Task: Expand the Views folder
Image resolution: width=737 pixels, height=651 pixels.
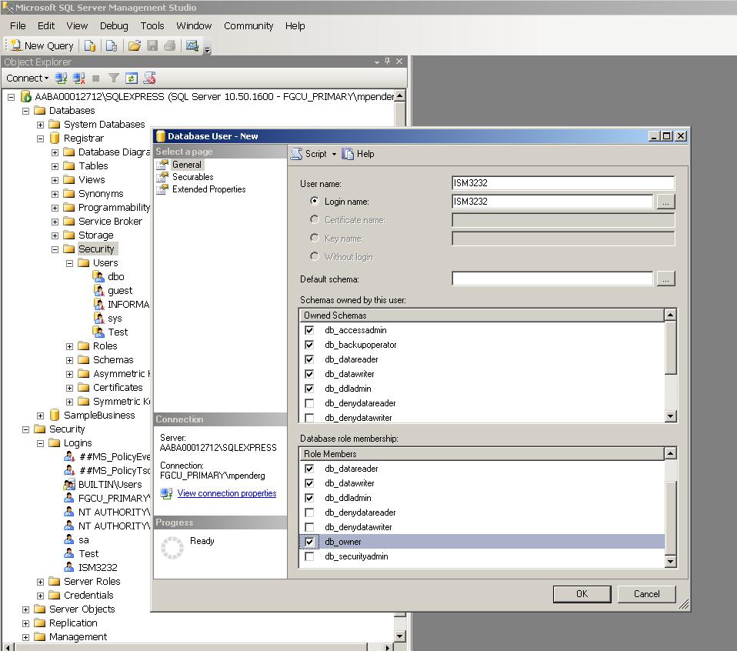Action: coord(55,180)
